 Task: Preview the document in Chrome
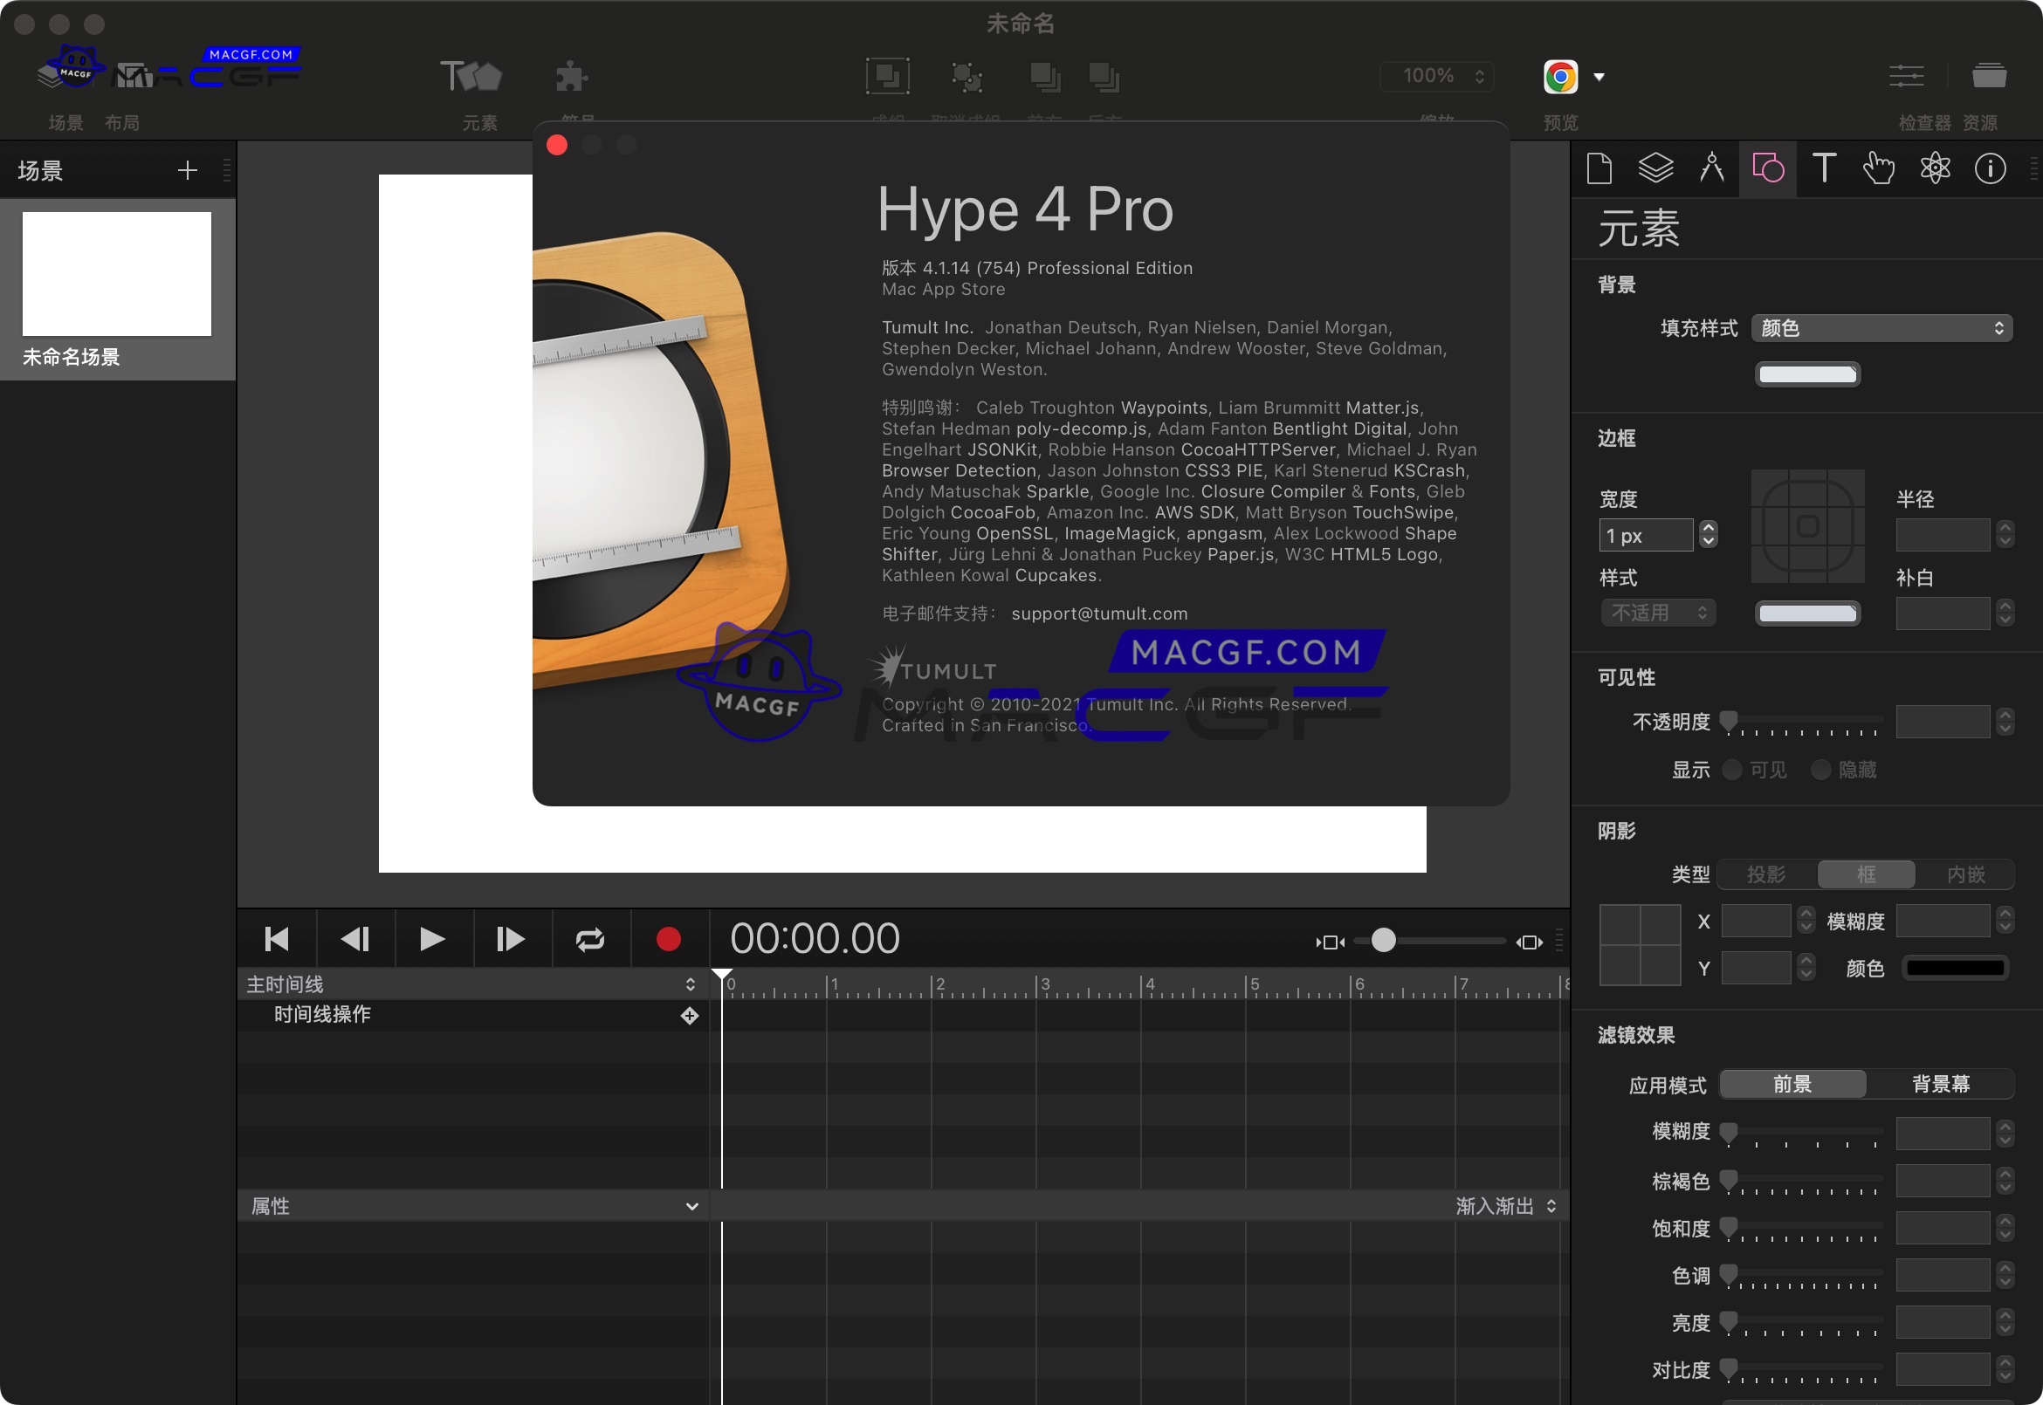(x=1558, y=76)
